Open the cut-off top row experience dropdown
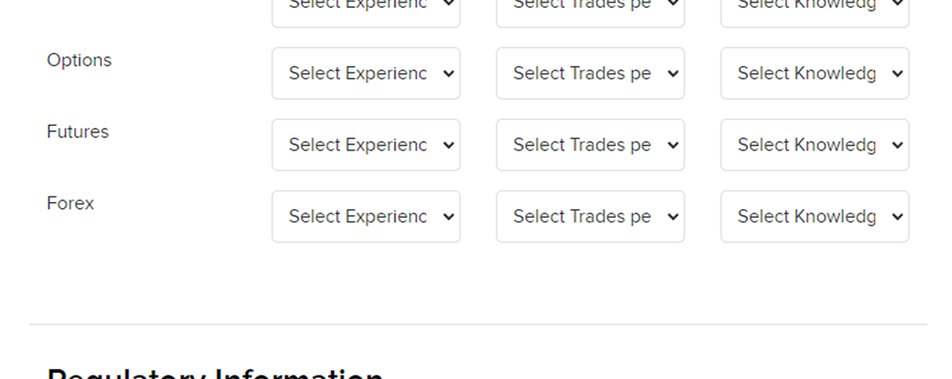952x379 pixels. tap(365, 7)
